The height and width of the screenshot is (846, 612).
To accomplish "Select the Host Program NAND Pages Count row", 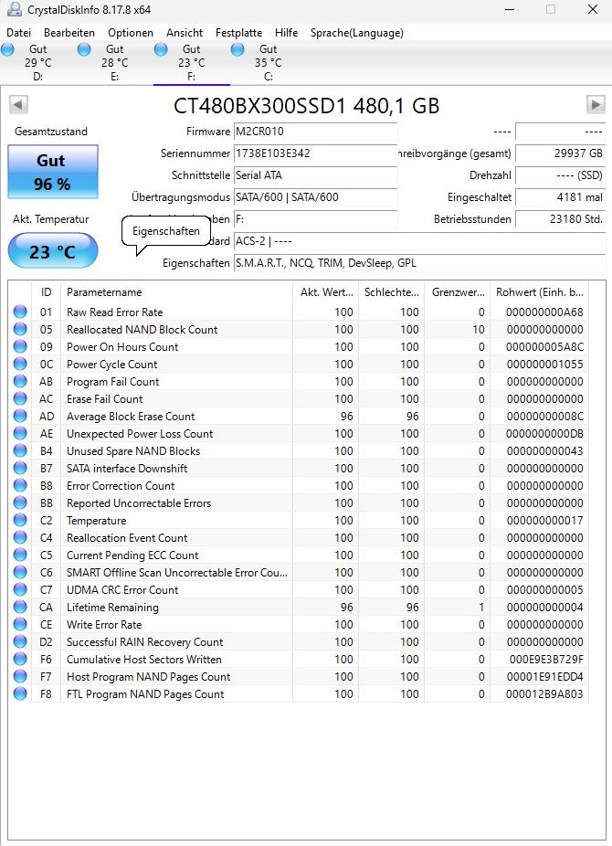I will pos(298,677).
